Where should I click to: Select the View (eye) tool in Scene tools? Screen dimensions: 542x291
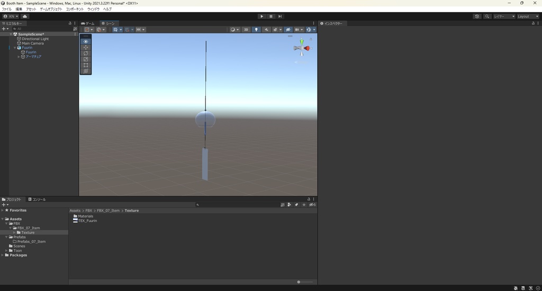coord(86,41)
